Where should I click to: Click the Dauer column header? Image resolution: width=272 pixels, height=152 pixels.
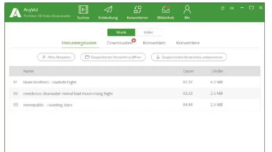(x=188, y=71)
